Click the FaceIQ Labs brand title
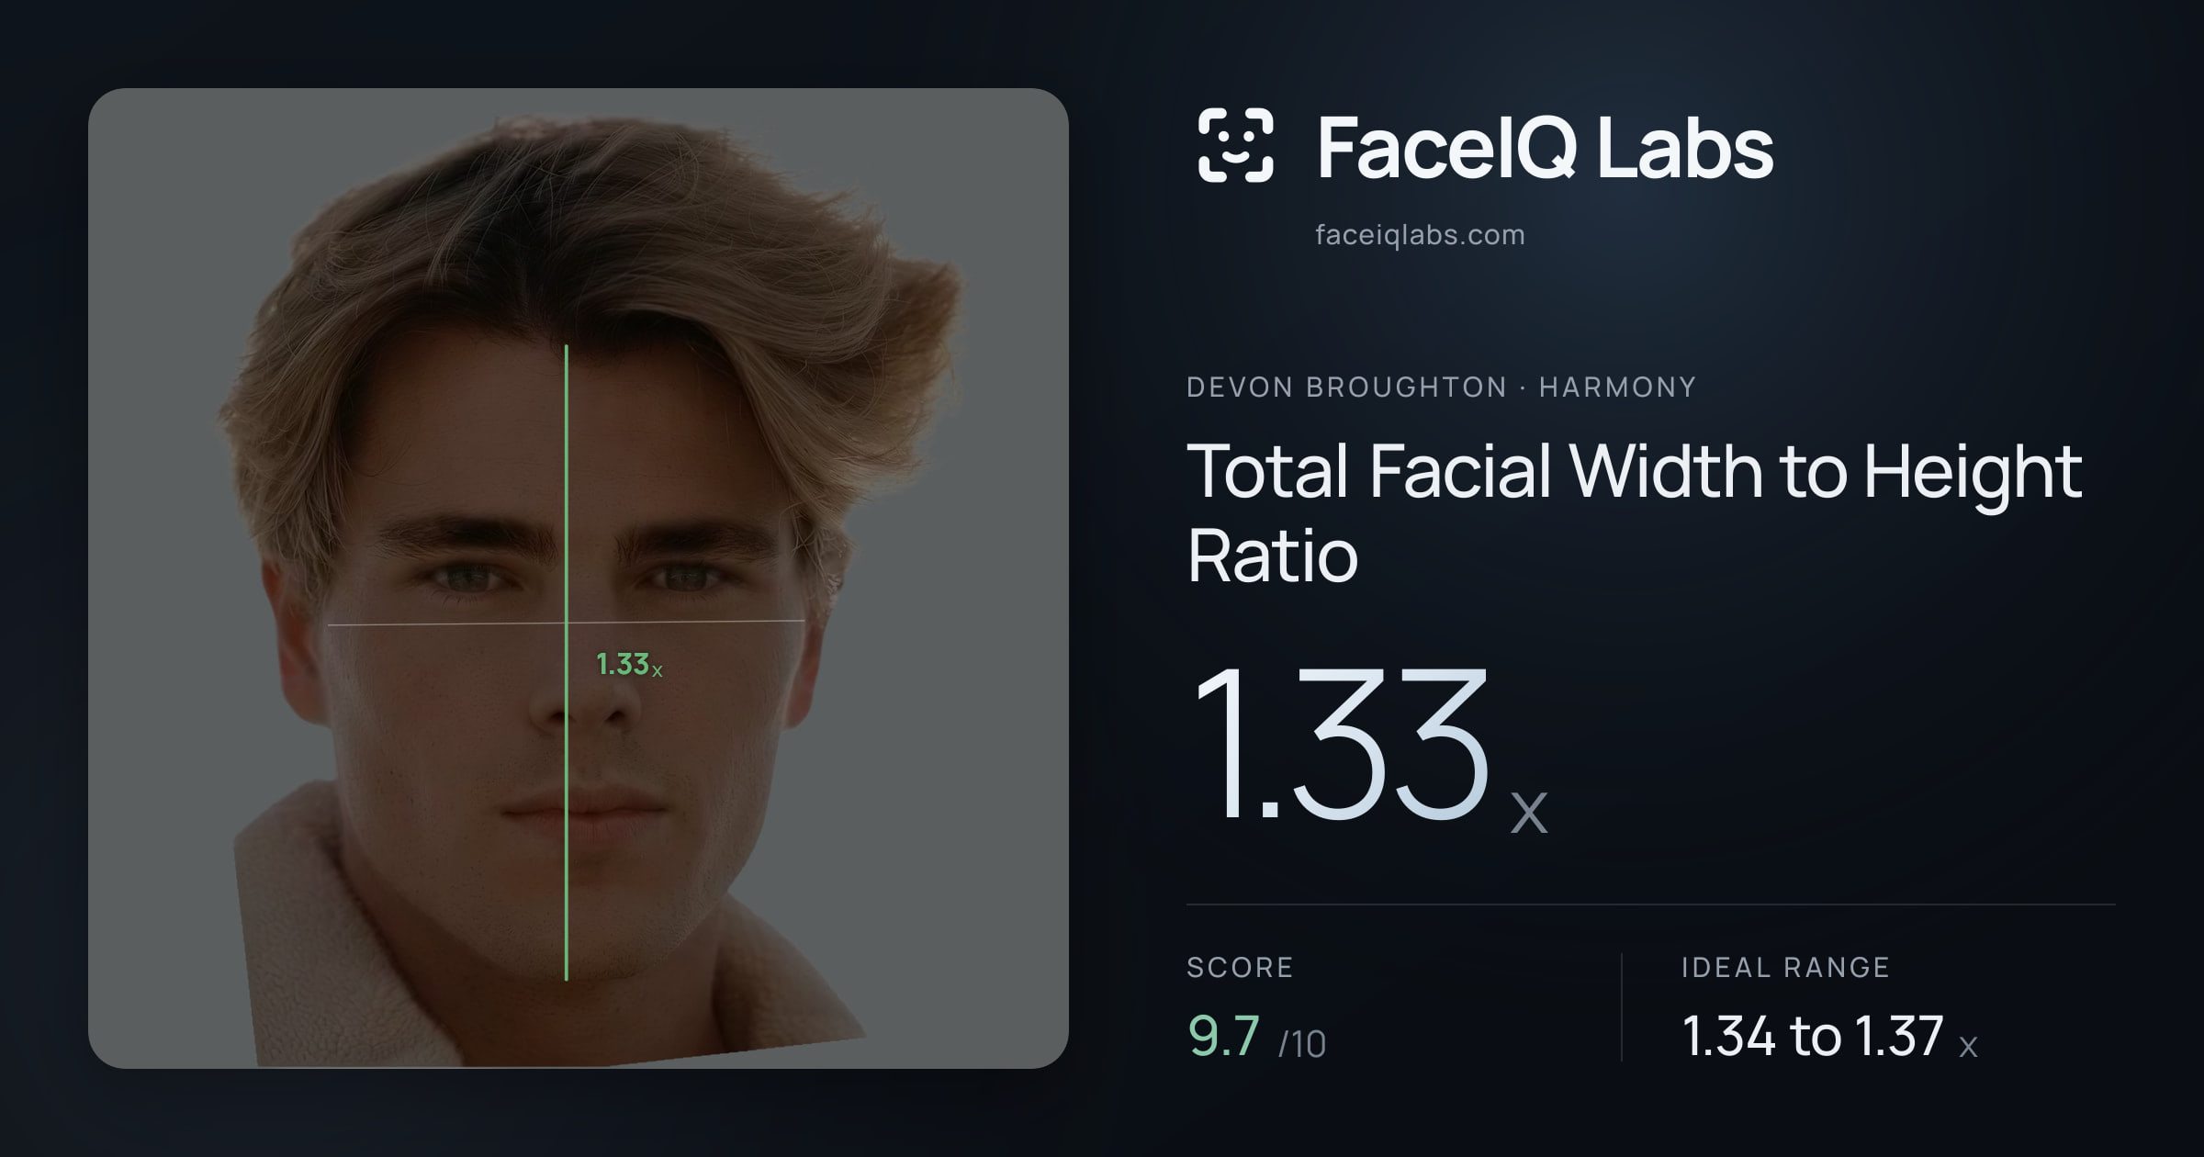This screenshot has height=1157, width=2204. click(1546, 147)
